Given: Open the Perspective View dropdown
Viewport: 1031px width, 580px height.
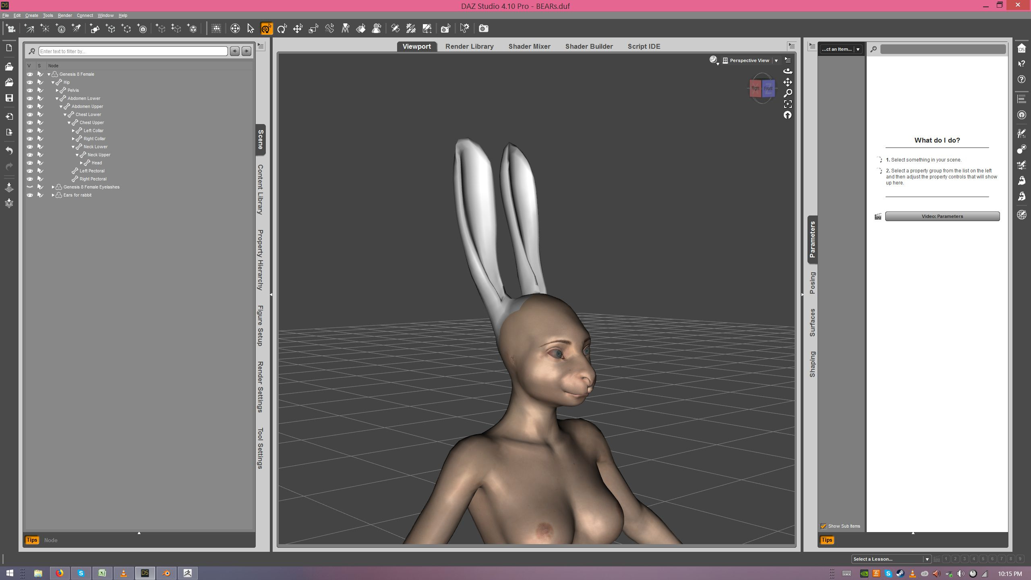Looking at the screenshot, I should (776, 60).
